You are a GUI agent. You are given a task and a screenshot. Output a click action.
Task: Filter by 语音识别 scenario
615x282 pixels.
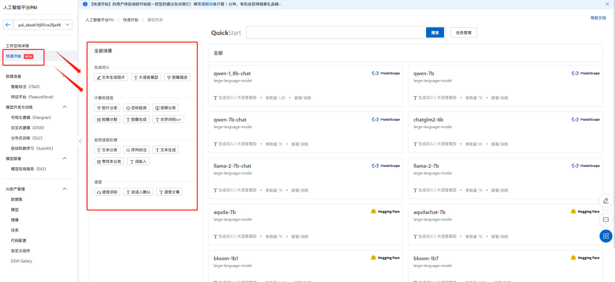click(x=107, y=192)
